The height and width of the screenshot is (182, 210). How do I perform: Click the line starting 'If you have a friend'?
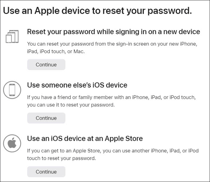[x=111, y=98]
